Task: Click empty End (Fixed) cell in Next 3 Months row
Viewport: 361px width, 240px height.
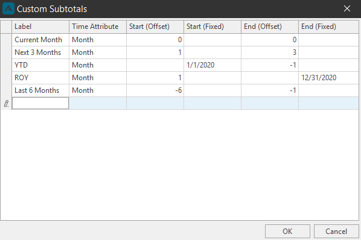Action: click(329, 52)
